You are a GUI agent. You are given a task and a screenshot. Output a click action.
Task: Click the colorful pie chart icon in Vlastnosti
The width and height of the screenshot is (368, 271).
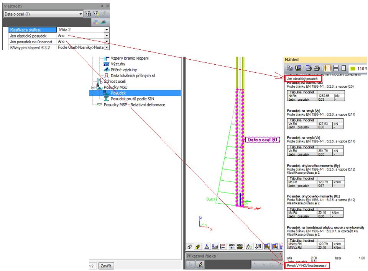(95, 22)
